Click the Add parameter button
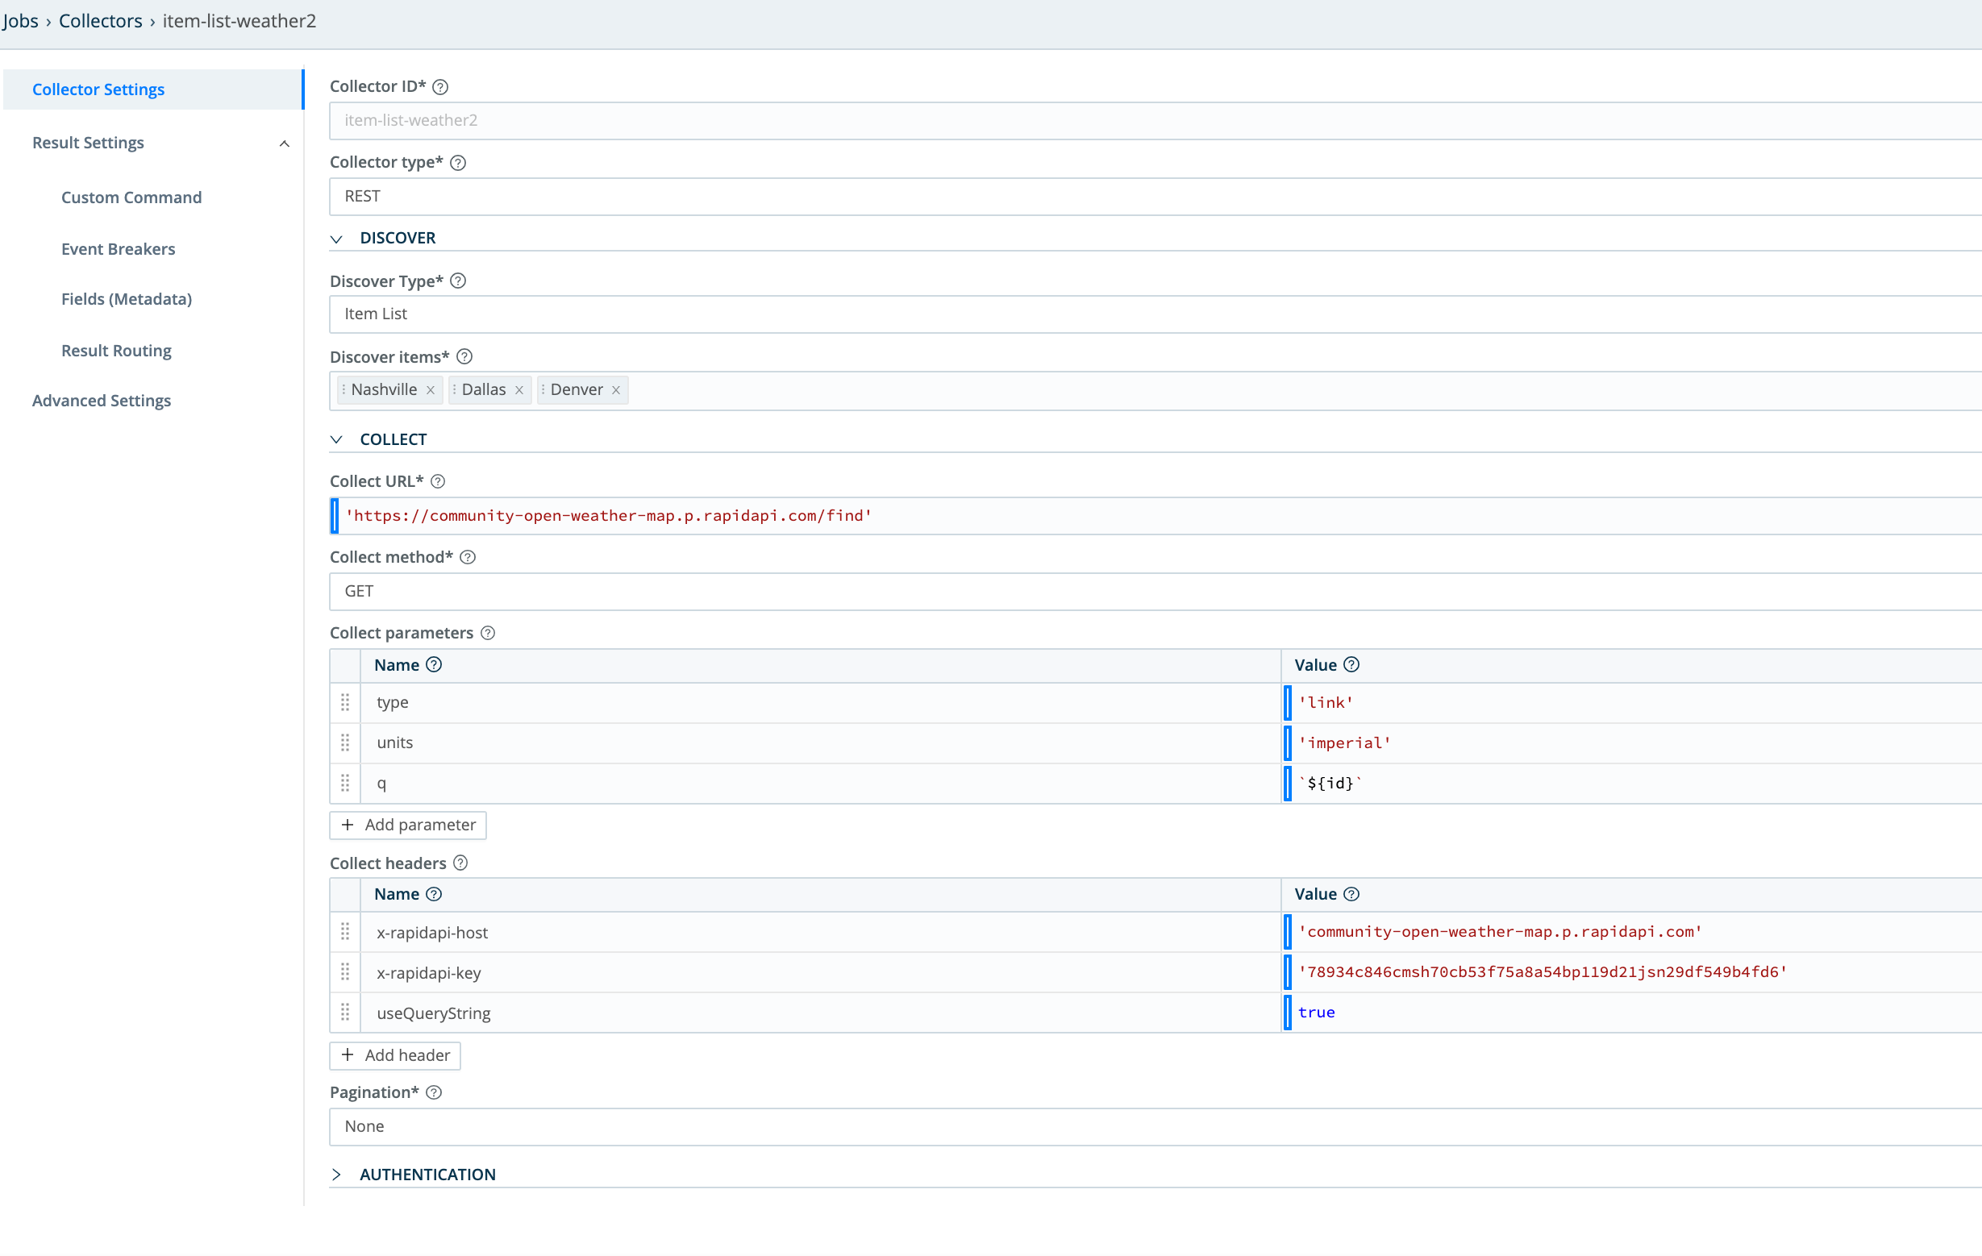Image resolution: width=1982 pixels, height=1256 pixels. click(x=407, y=825)
